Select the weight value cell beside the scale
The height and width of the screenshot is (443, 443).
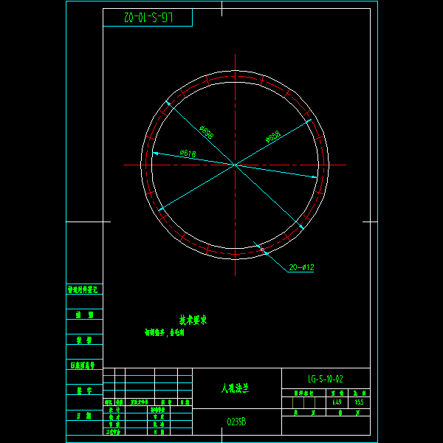337,403
